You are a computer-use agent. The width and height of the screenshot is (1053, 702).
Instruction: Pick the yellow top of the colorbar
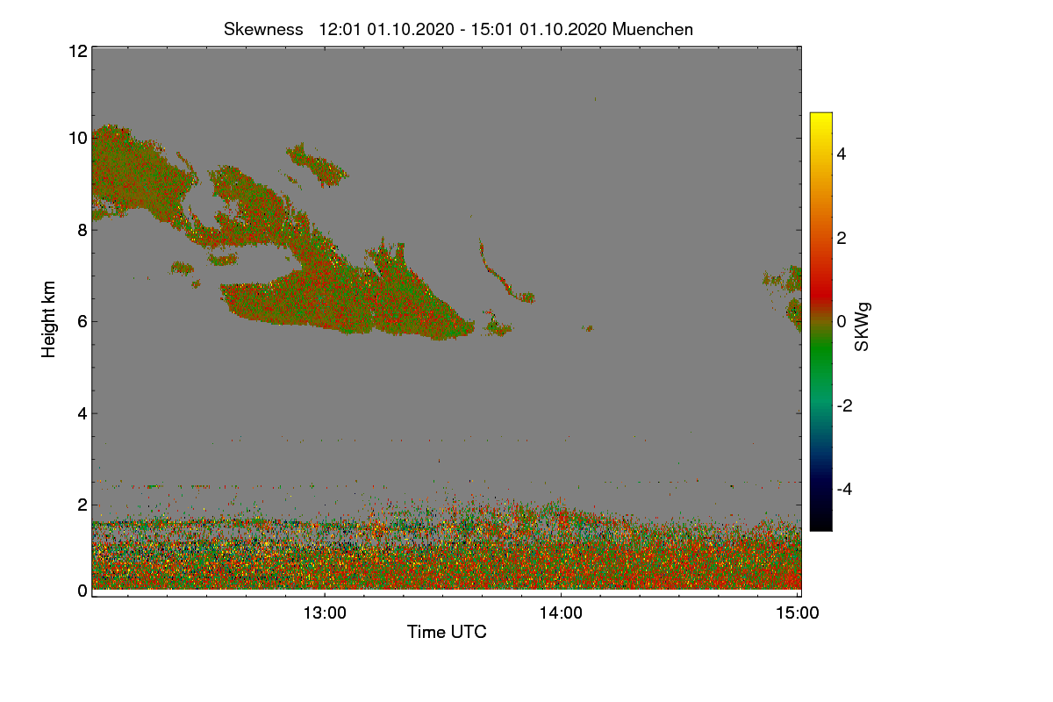pos(820,118)
